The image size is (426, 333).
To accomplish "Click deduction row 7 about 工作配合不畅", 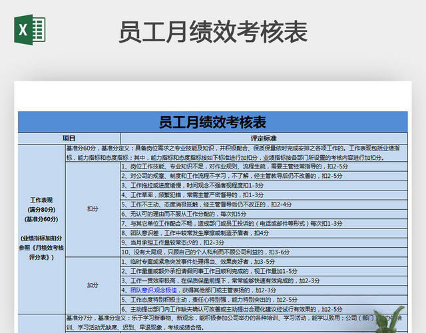I will [264, 224].
